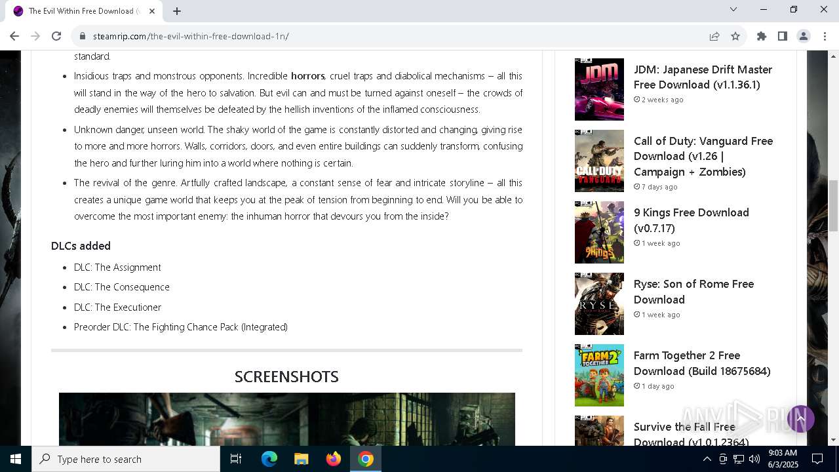Launch Microsoft Edge from taskbar
This screenshot has width=839, height=472.
point(269,459)
